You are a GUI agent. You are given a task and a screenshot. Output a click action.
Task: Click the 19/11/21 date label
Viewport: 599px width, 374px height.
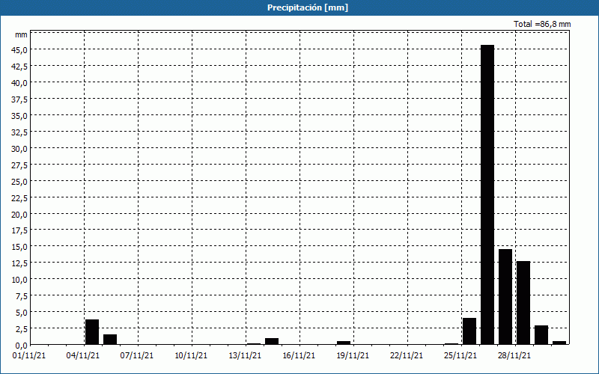pyautogui.click(x=353, y=355)
